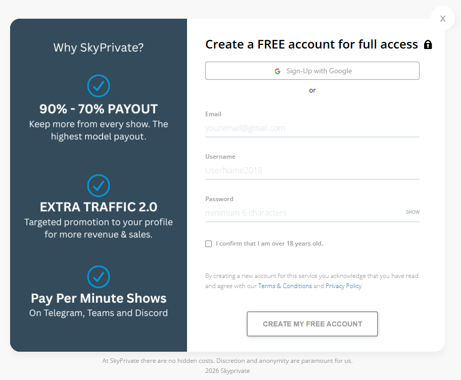Viewport: 461px width, 380px height.
Task: Close the sign-up dialog with the X
Action: click(443, 19)
